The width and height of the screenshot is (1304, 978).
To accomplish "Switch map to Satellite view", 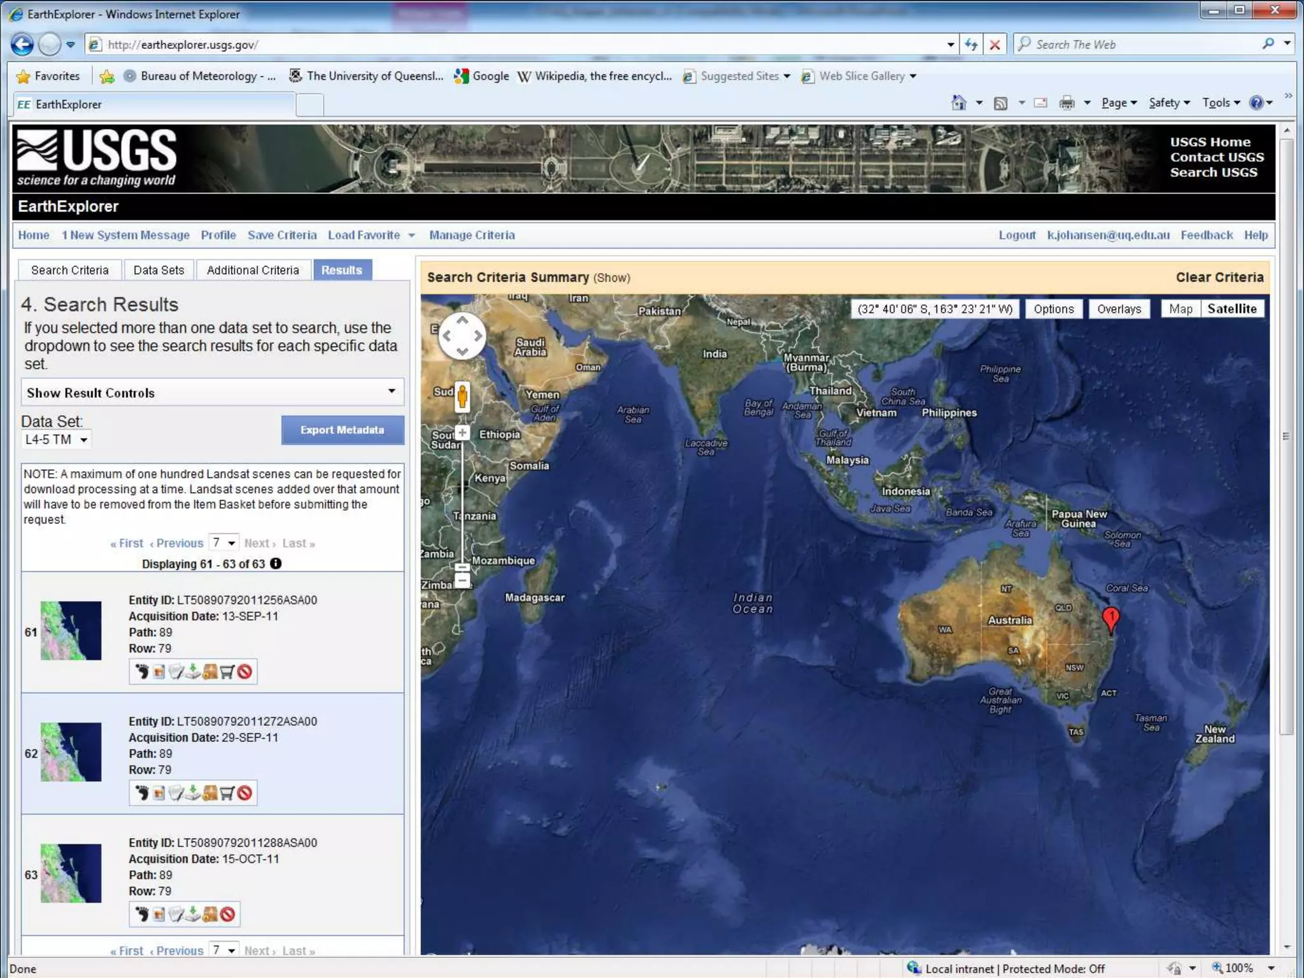I will click(x=1231, y=309).
